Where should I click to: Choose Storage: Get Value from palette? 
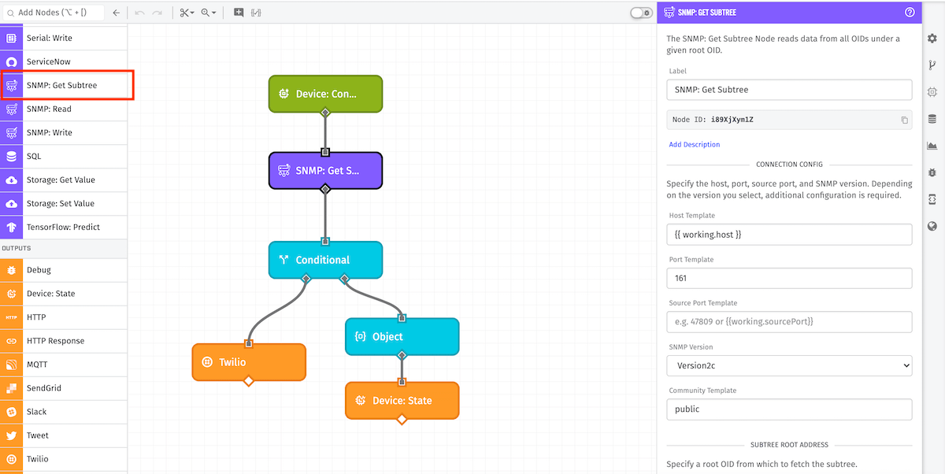point(63,180)
